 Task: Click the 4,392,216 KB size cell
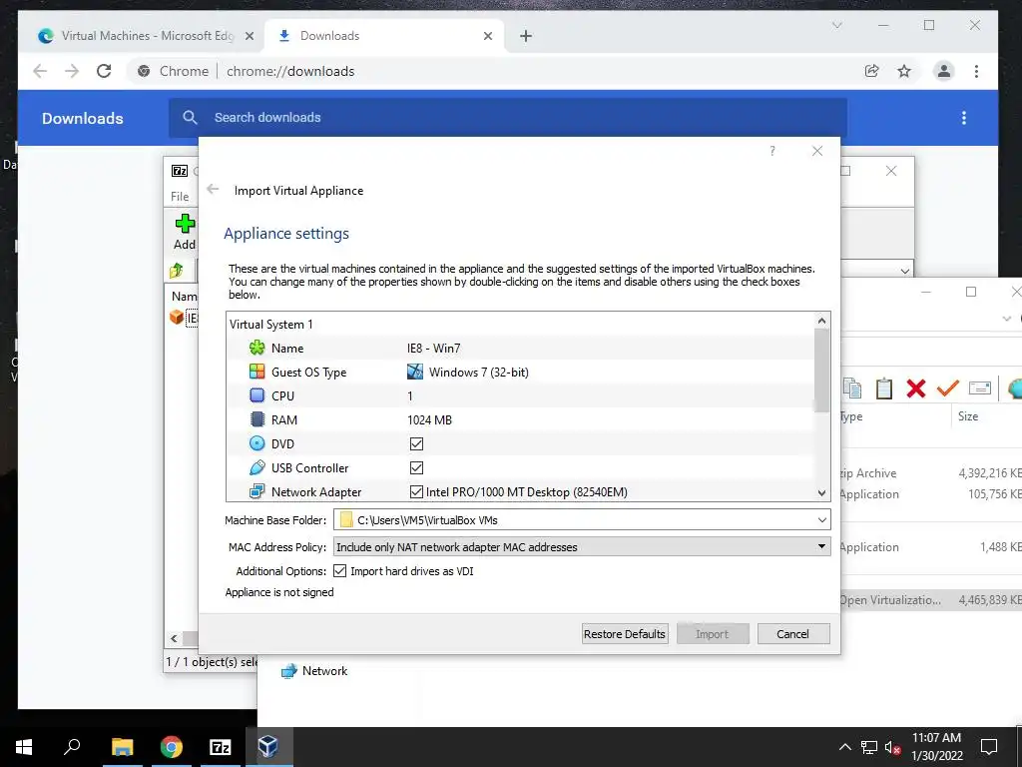[990, 472]
